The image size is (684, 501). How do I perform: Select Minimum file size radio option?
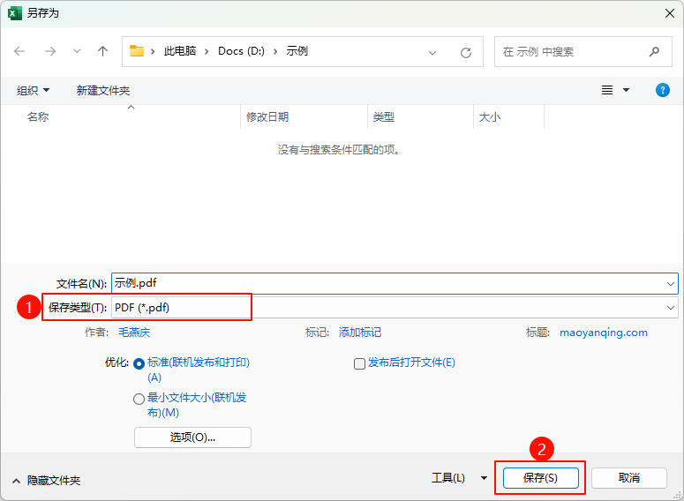pos(139,399)
